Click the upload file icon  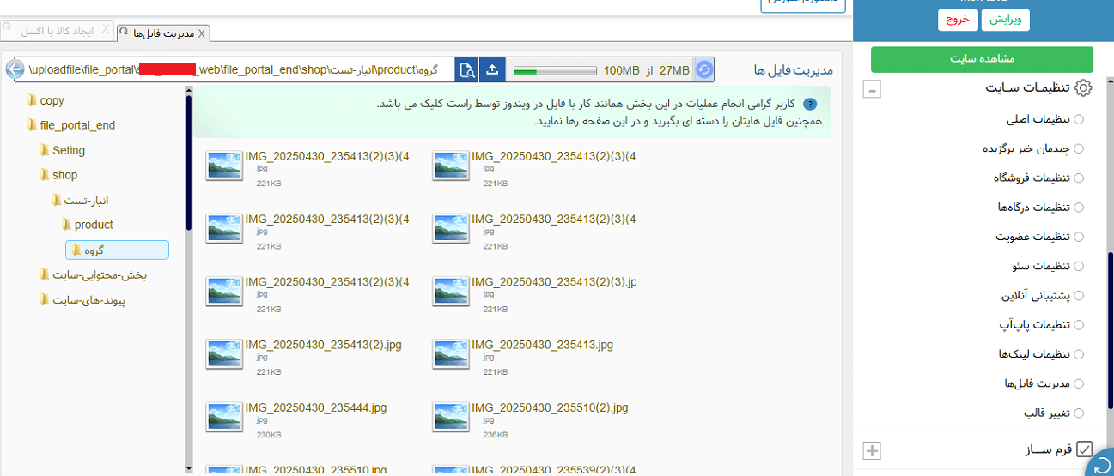click(492, 69)
